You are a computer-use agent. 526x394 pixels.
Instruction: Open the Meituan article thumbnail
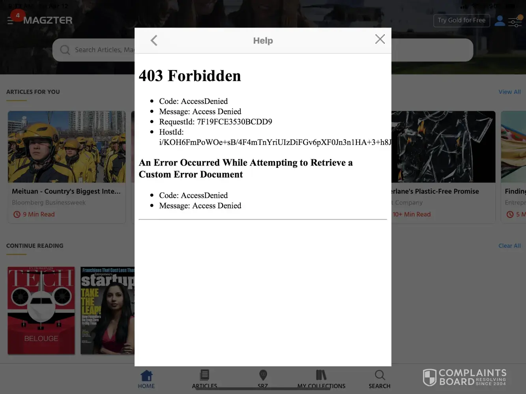(x=67, y=147)
